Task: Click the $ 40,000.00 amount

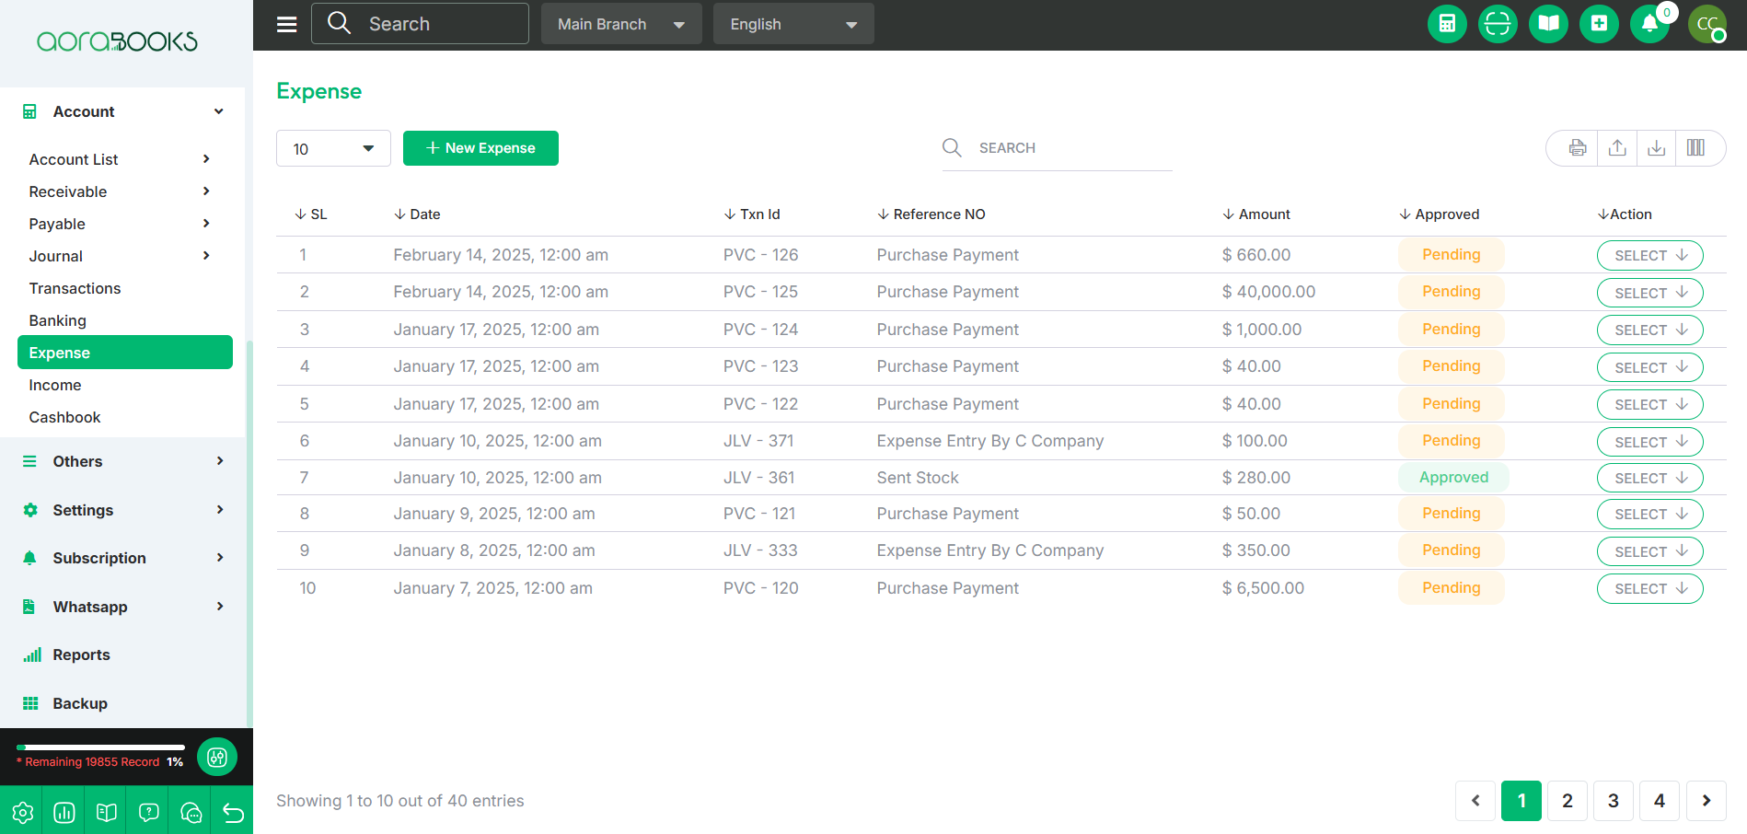Action: coord(1268,292)
